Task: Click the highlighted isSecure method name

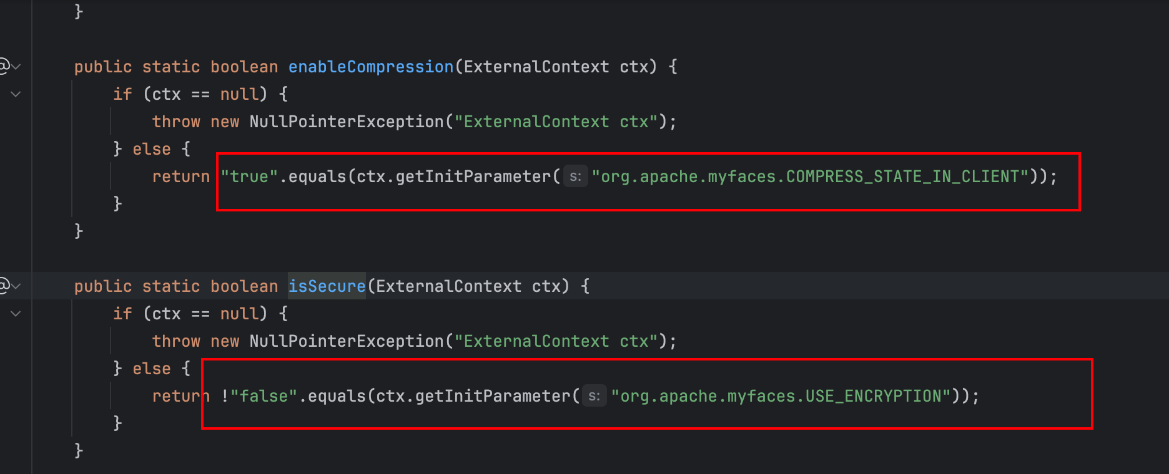Action: click(x=327, y=286)
